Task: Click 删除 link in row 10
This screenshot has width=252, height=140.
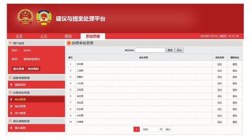Action: click(235, 122)
